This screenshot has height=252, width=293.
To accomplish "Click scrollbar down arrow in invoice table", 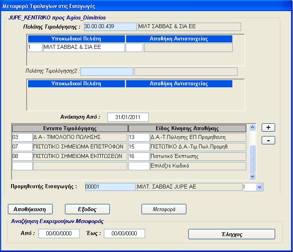I will pos(253,176).
